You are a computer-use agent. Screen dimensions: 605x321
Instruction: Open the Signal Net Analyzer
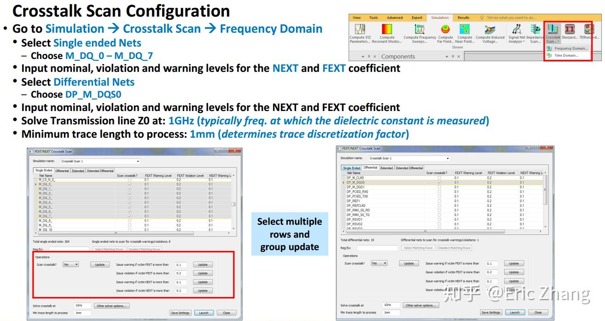pos(517,34)
